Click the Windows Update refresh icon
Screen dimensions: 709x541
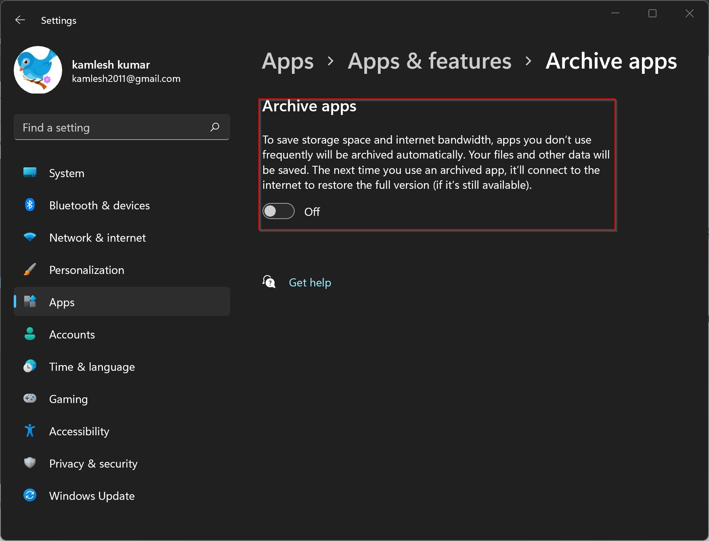pyautogui.click(x=30, y=495)
